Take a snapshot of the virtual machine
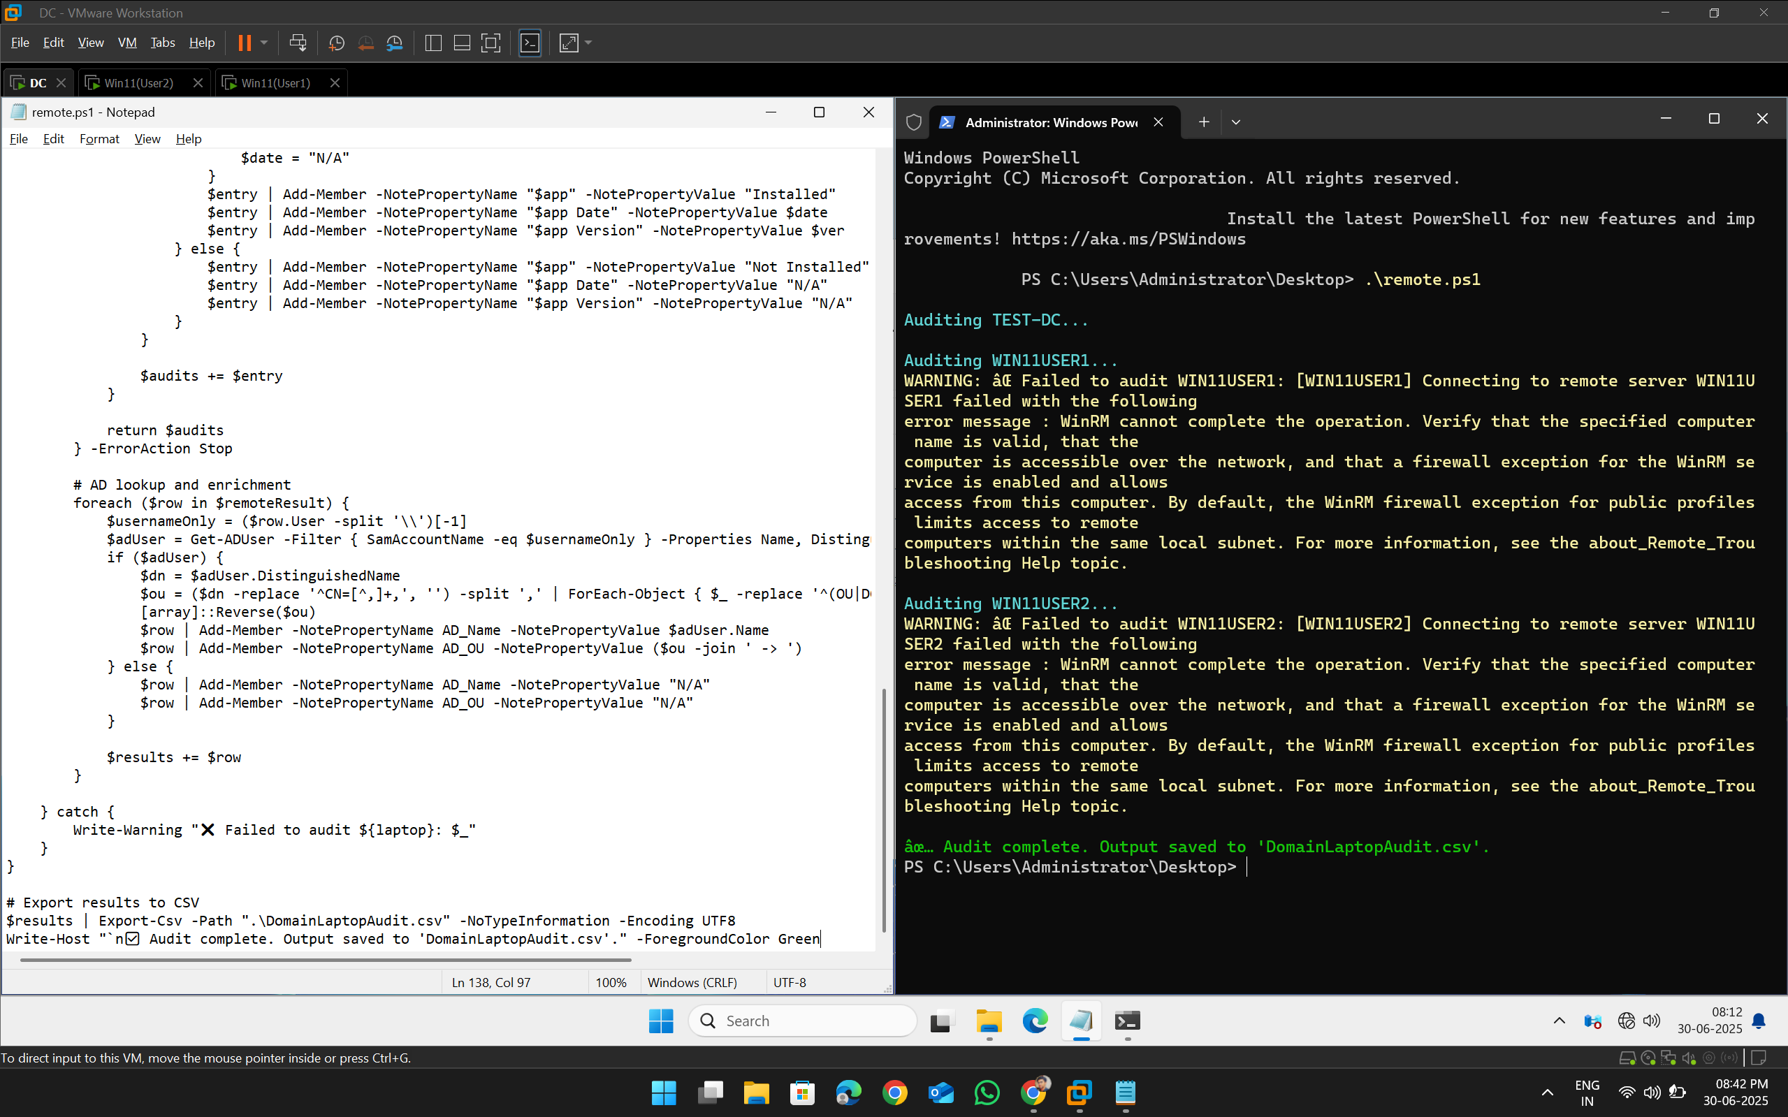 (x=336, y=43)
